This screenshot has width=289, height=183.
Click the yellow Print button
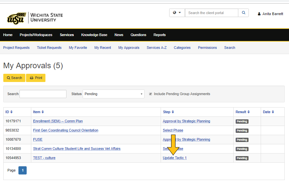click(x=36, y=78)
